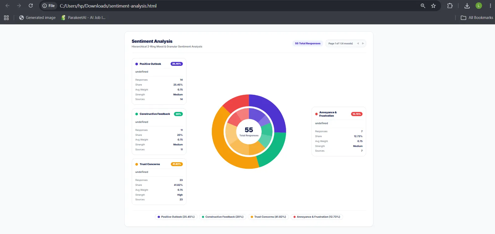
Task: Go to previous moods page arrow
Action: (x=358, y=43)
